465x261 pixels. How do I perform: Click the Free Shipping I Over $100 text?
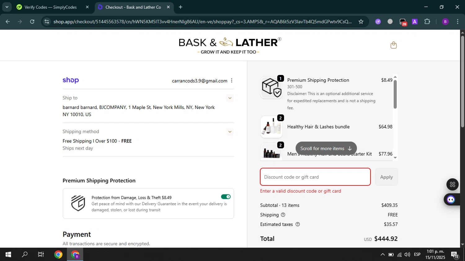(x=90, y=141)
